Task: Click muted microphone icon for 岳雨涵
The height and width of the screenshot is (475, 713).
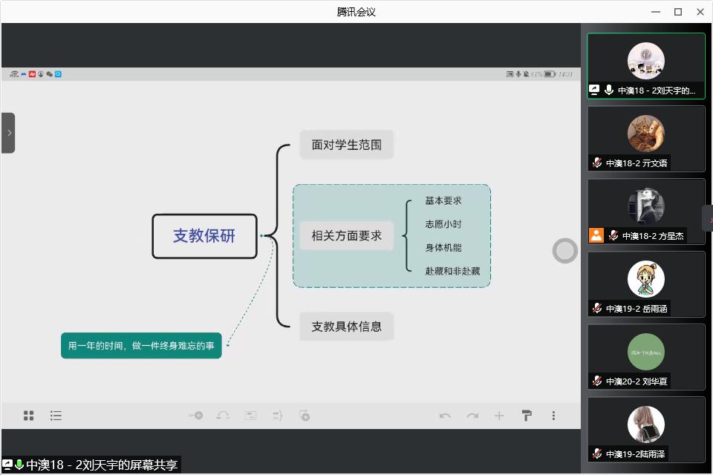Action: click(596, 309)
